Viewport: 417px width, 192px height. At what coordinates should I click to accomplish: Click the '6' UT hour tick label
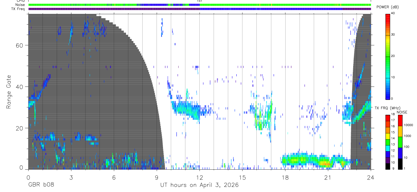pos(114,177)
